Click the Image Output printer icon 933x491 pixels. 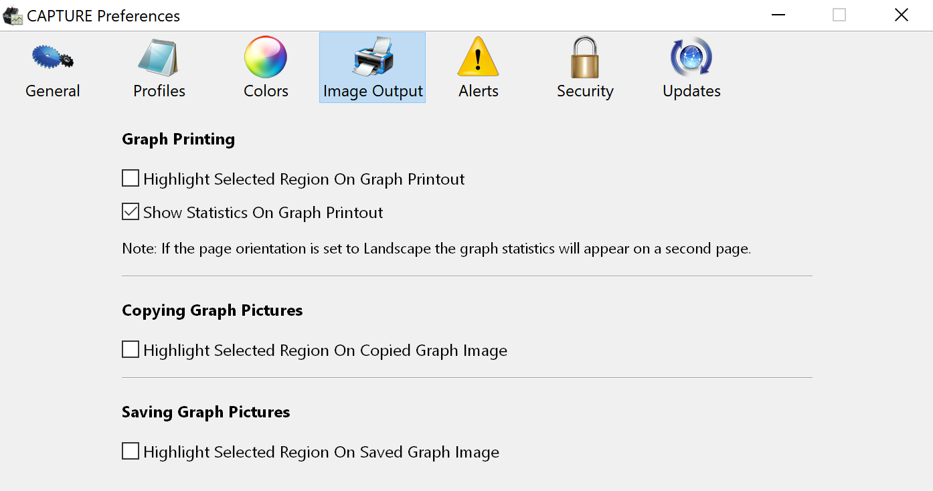(373, 58)
